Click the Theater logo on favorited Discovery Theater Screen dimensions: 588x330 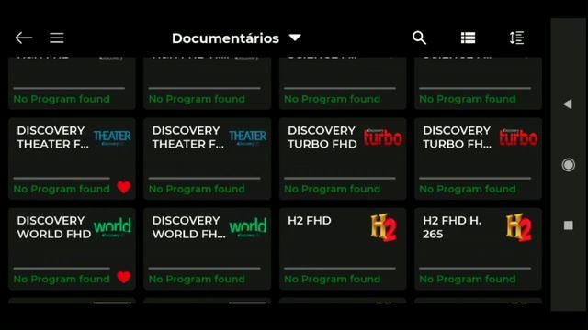click(112, 137)
